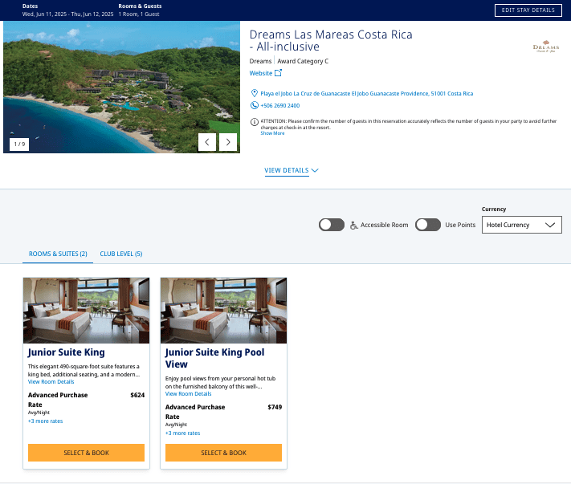Viewport: 571px width, 484px height.
Task: Select & Book the $749 Pool View suite
Action: pyautogui.click(x=223, y=453)
